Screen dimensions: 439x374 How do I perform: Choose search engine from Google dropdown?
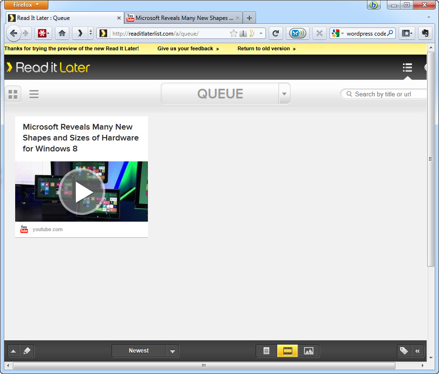(x=337, y=33)
